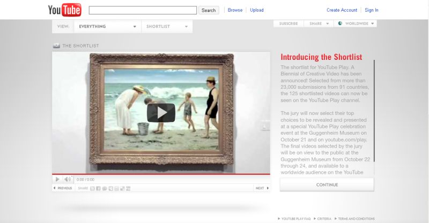This screenshot has width=429, height=223.
Task: Click the speech bubble share icon
Action: pos(104,188)
